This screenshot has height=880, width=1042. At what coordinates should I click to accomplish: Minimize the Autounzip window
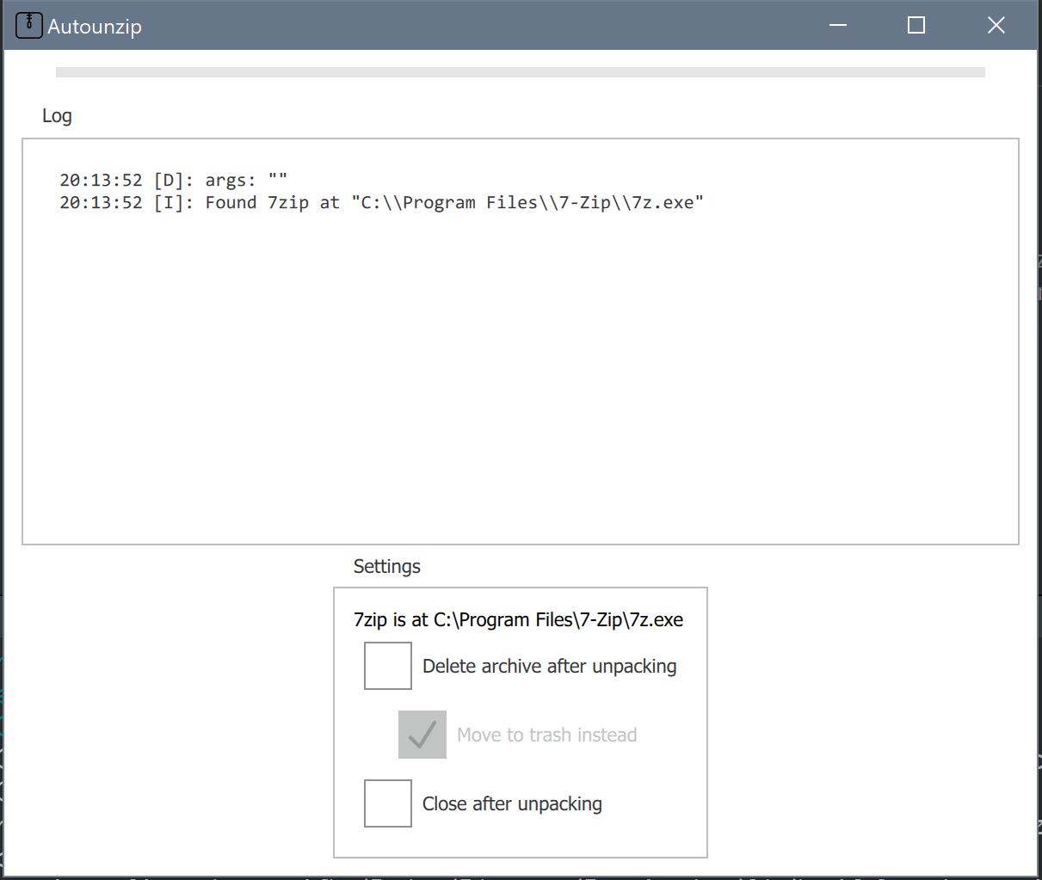pos(838,25)
